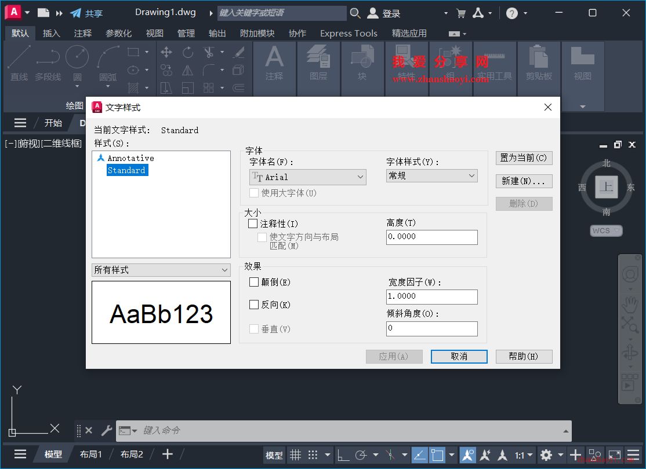This screenshot has height=469, width=646.
Task: Click the Share paper-plane icon
Action: point(76,13)
